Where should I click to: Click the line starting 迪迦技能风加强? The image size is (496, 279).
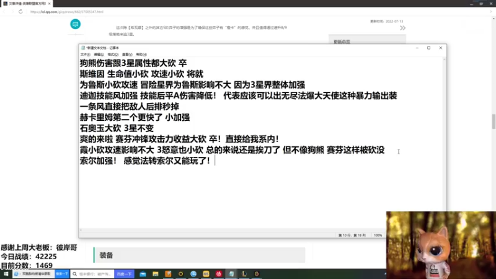click(238, 95)
